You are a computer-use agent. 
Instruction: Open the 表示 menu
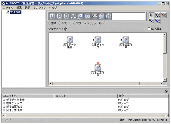click(27, 8)
